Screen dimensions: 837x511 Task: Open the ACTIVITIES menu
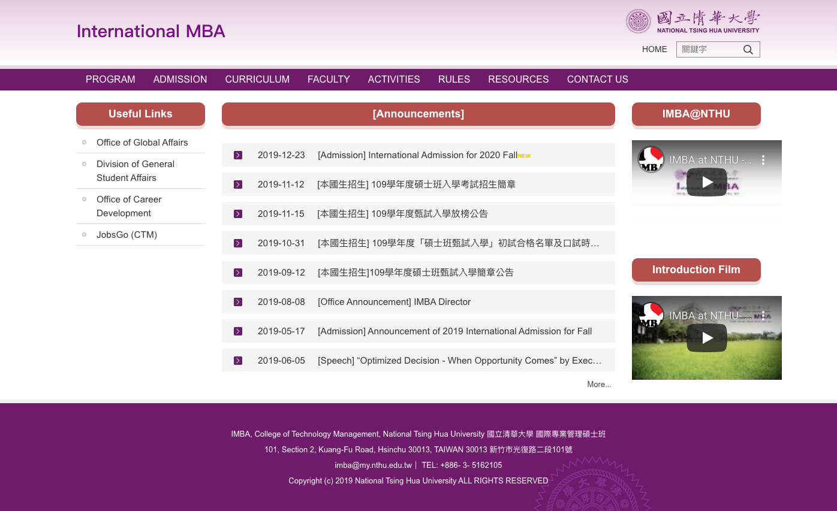394,79
